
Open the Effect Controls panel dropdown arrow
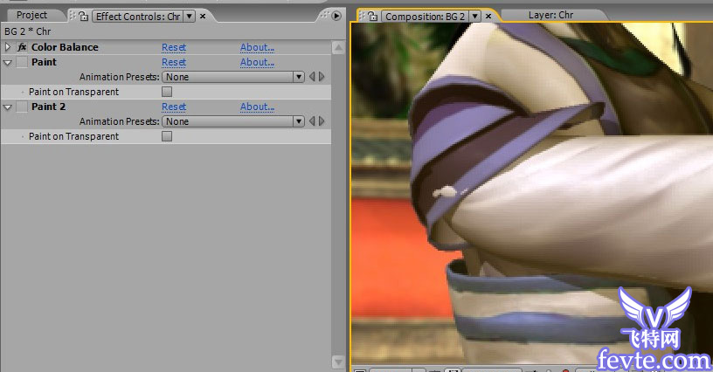coord(190,17)
